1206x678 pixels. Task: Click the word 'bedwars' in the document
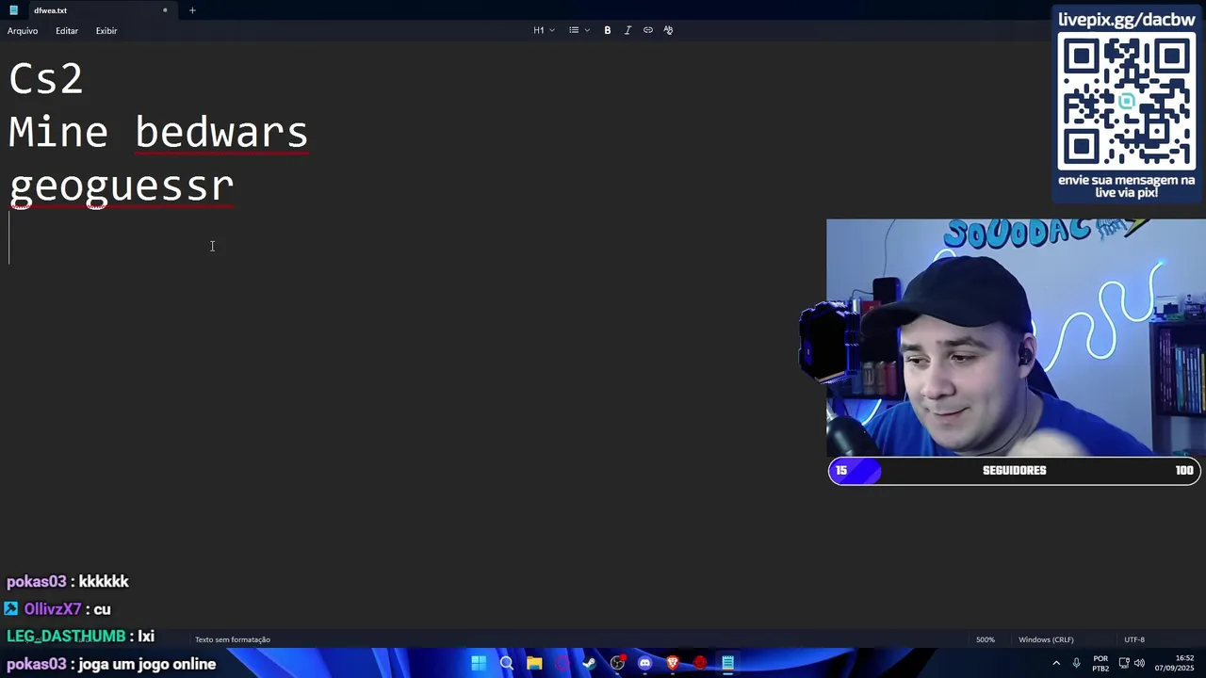click(221, 133)
